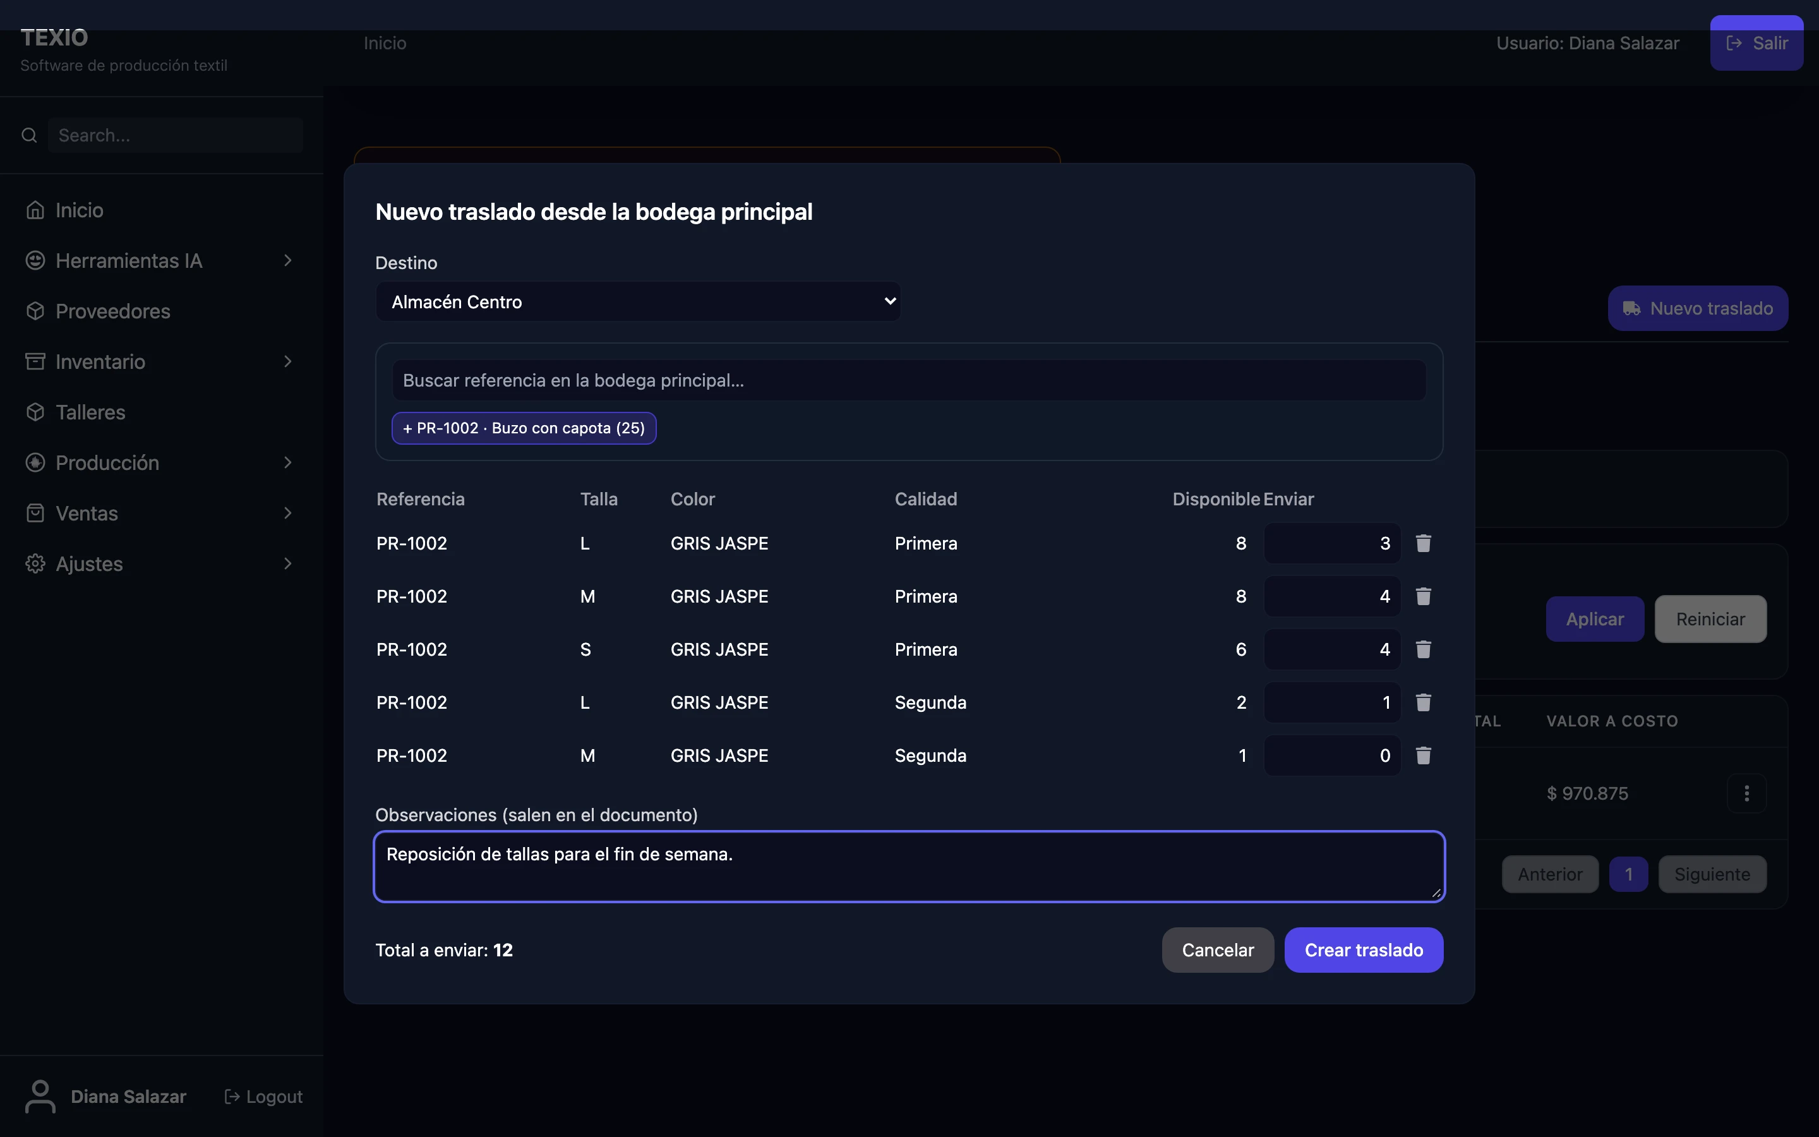Click the Diana Salazar user avatar icon
The image size is (1819, 1137).
point(40,1097)
